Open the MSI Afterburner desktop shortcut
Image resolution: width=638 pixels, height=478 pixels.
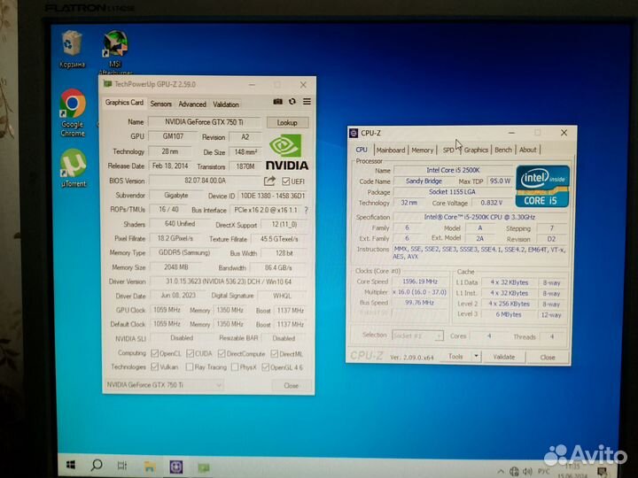[x=115, y=50]
